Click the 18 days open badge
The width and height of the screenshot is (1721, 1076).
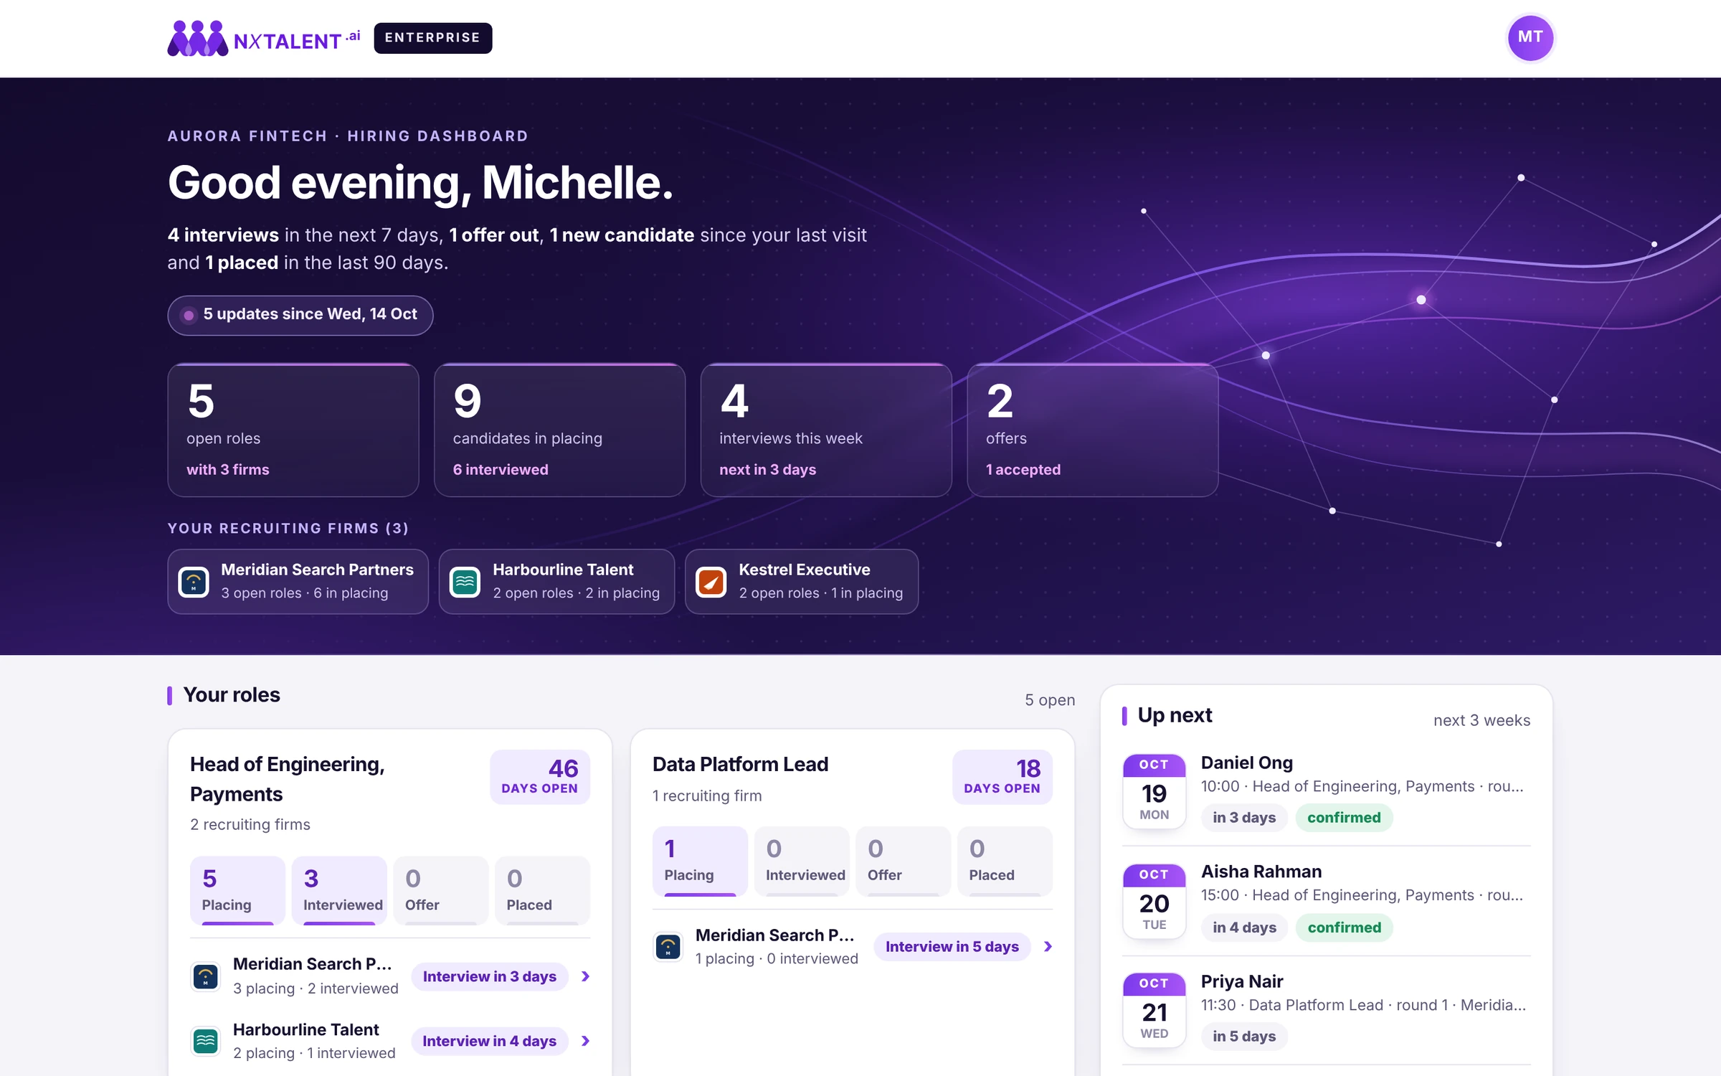1002,777
